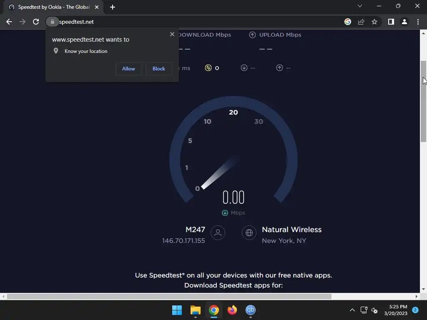This screenshot has width=427, height=320.
Task: Click the muted volume tray icon
Action: [374, 310]
